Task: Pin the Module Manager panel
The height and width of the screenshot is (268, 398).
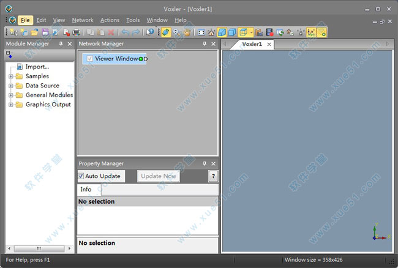Action: tap(61, 44)
